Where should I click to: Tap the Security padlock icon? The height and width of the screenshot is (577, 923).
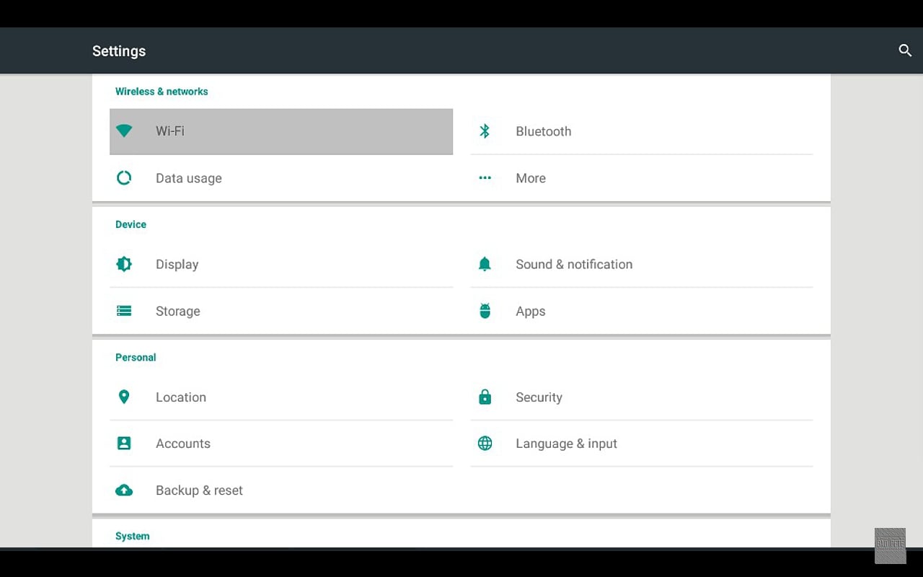[x=485, y=397]
